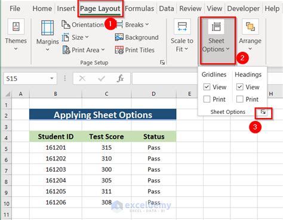Open the Review tab

click(x=190, y=8)
